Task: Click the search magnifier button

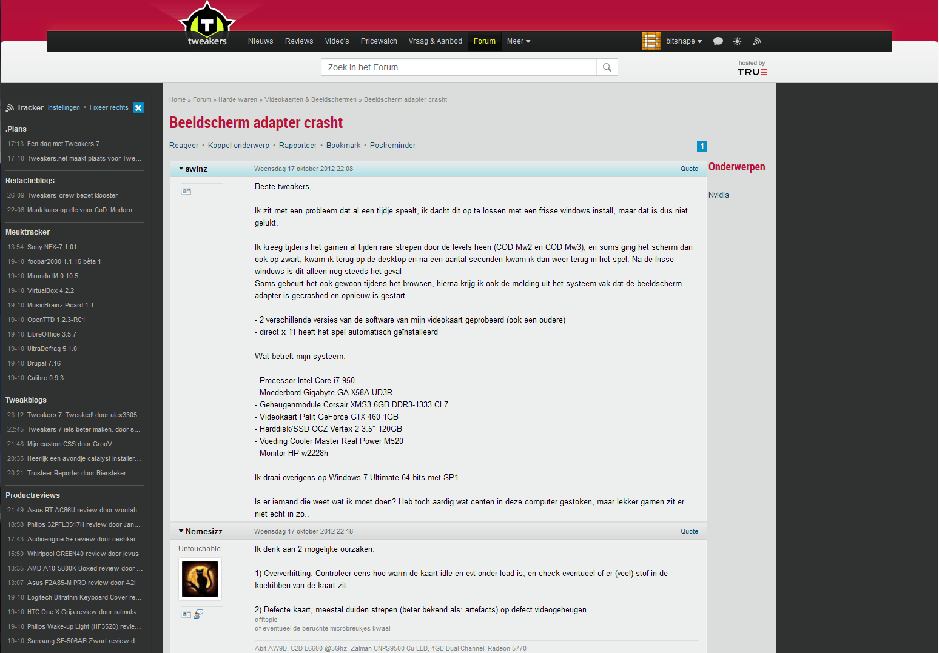Action: pyautogui.click(x=607, y=67)
